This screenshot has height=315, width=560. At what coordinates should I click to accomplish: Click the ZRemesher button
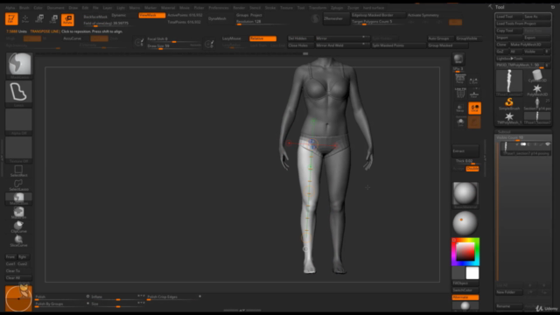(336, 19)
